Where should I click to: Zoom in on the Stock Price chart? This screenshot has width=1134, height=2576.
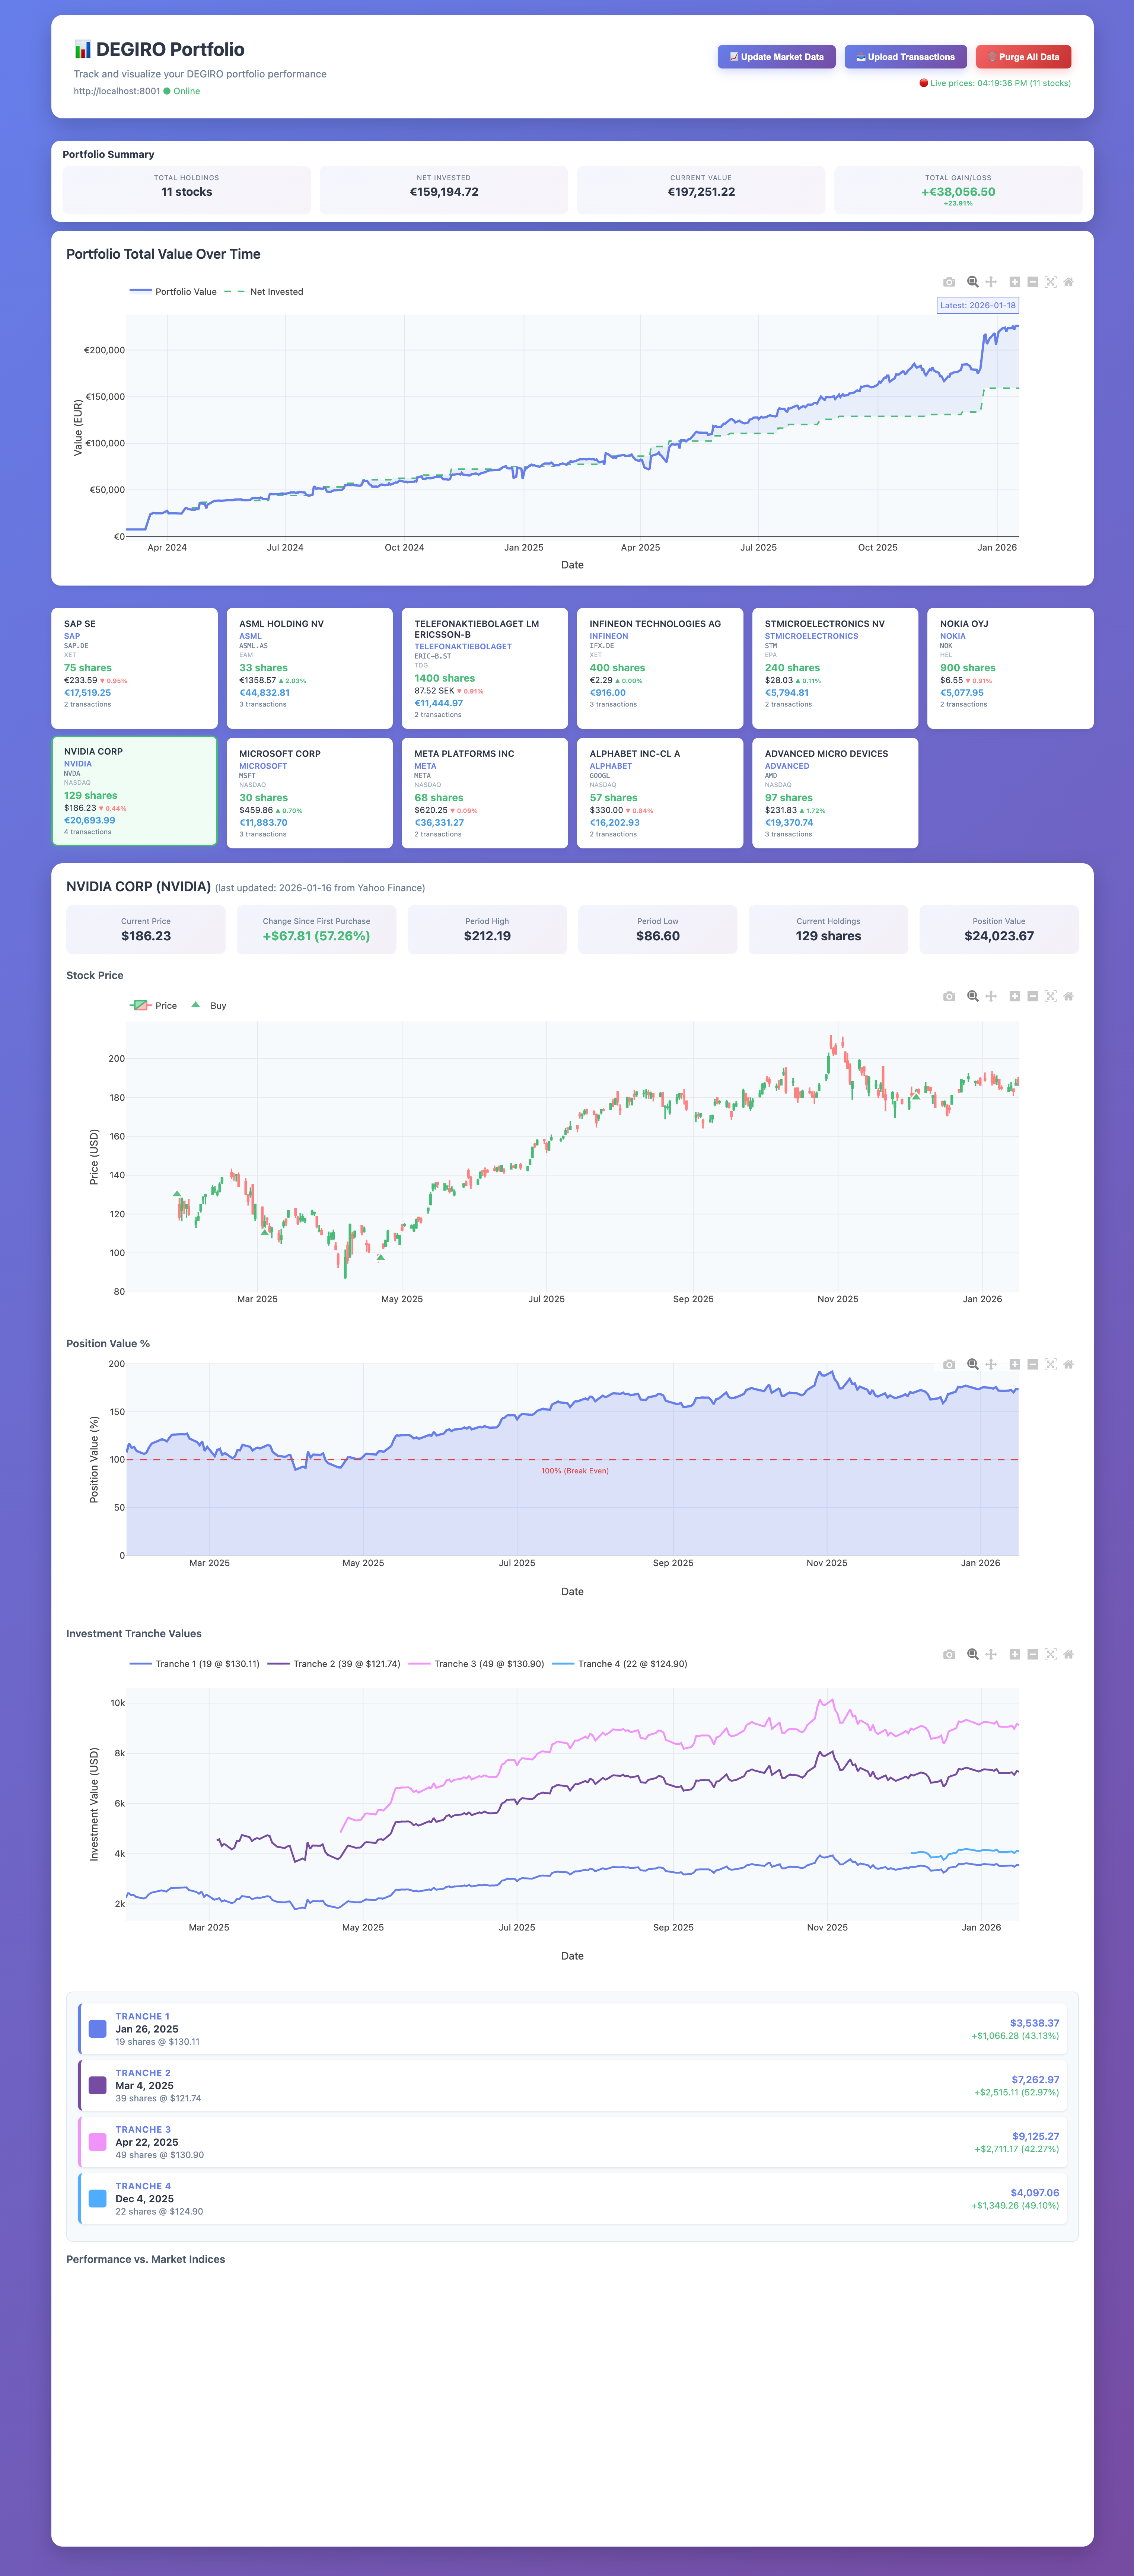(x=1014, y=996)
